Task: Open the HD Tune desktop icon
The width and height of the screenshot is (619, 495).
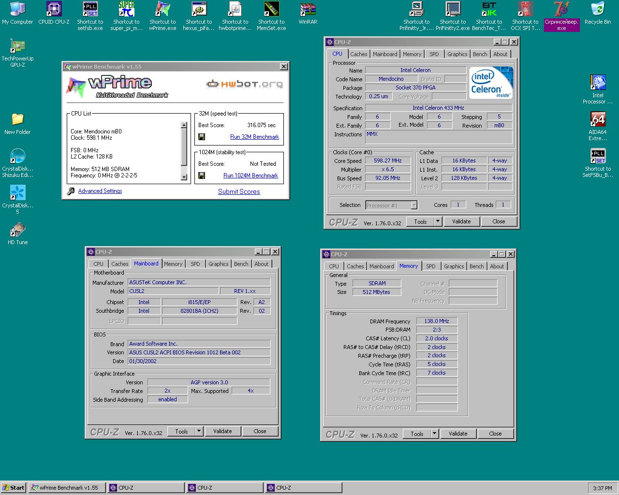Action: pyautogui.click(x=17, y=233)
